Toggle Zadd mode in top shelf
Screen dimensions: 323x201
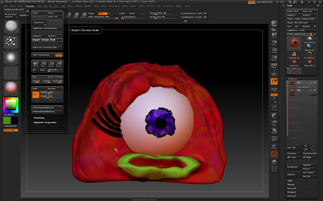coord(122,14)
